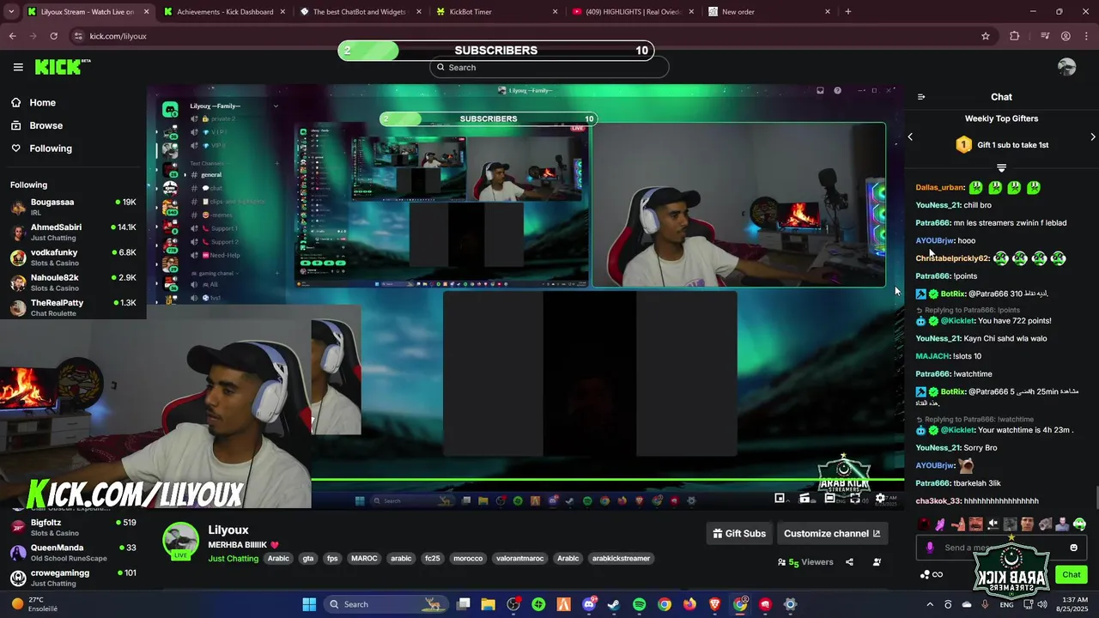
Task: Open vodkafunky's channel from the Following list
Action: point(73,257)
